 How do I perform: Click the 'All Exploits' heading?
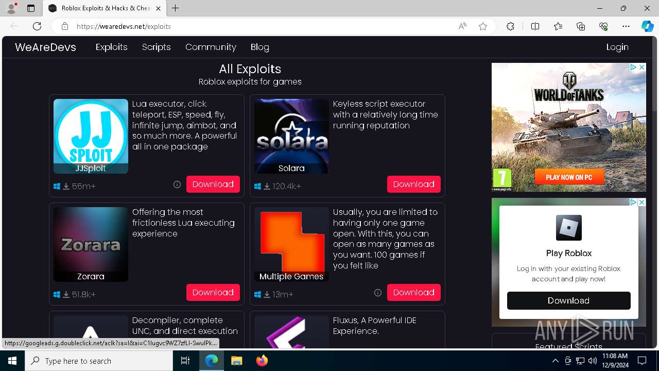pyautogui.click(x=250, y=69)
